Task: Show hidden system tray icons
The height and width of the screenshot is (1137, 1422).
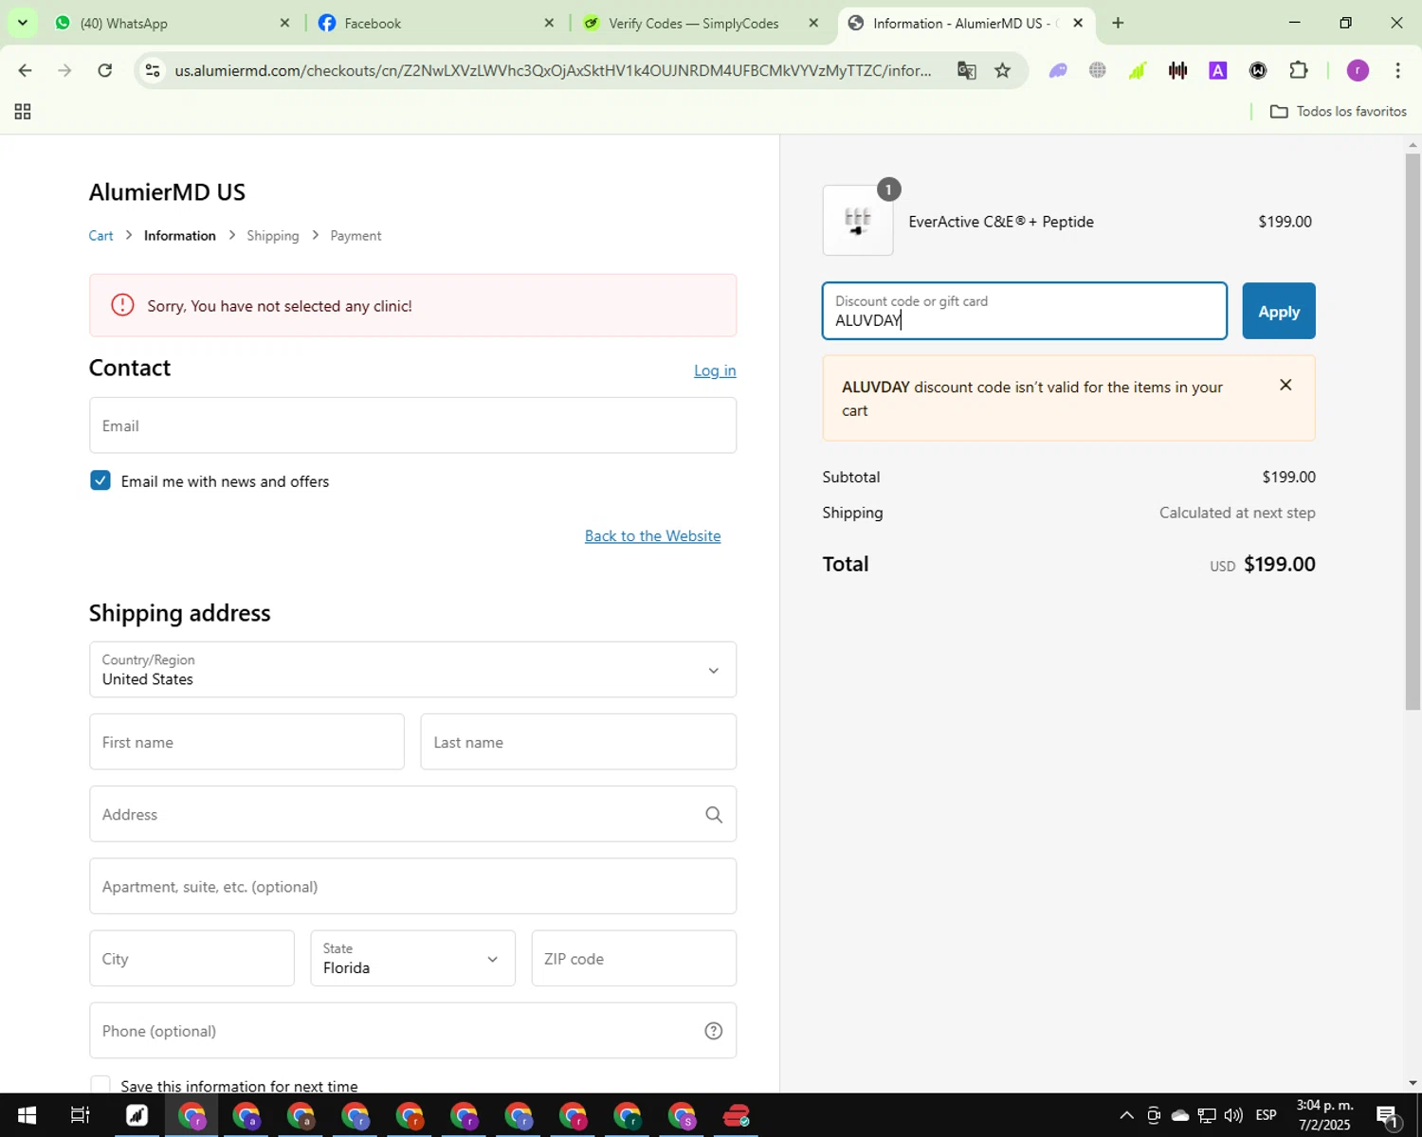Action: [x=1126, y=1115]
